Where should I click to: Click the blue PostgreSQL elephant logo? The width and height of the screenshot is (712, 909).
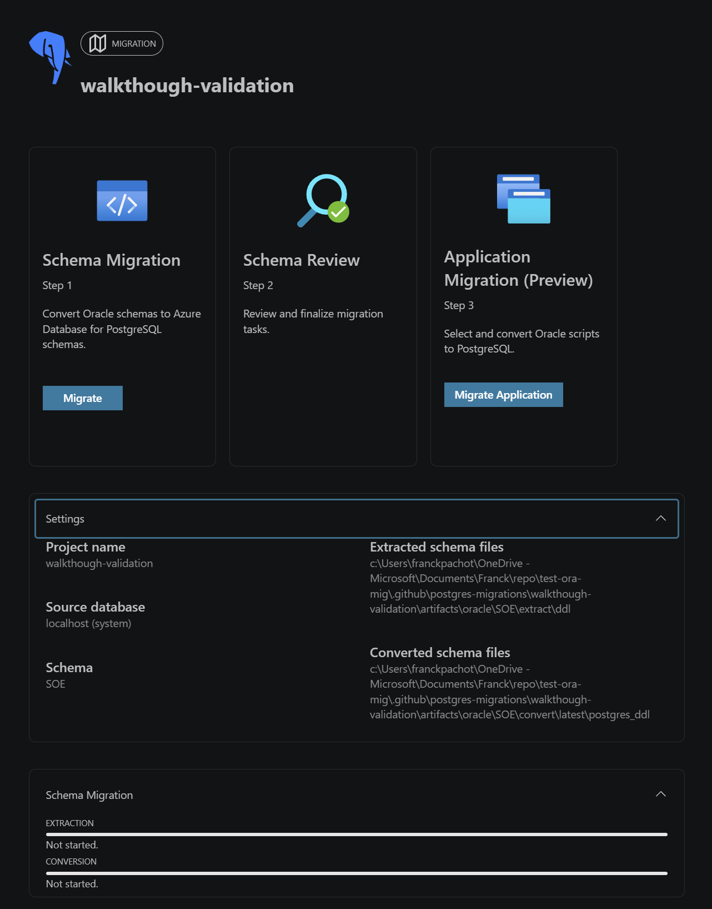pos(50,57)
